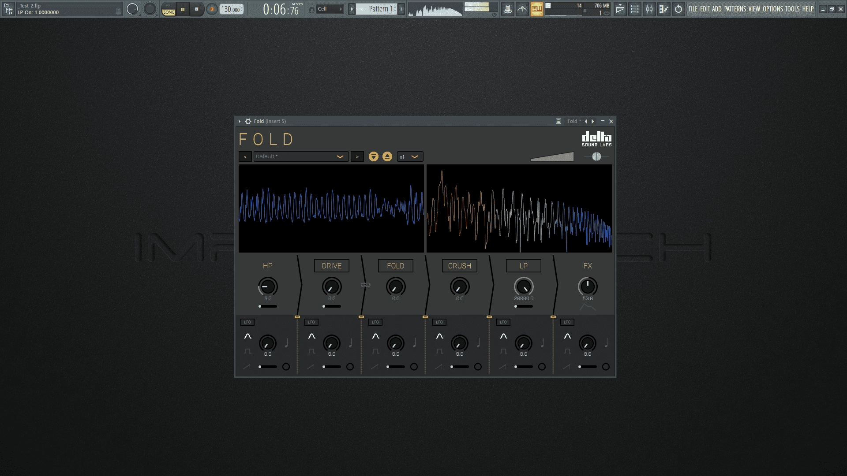Click the small slider below the DRIVE knob
Viewport: 847px width, 476px height.
pyautogui.click(x=332, y=306)
